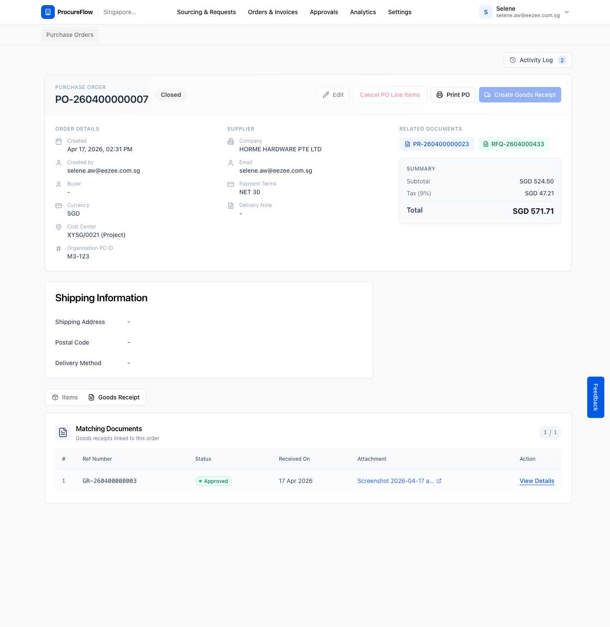Click the card icon beside Currency

click(x=59, y=206)
